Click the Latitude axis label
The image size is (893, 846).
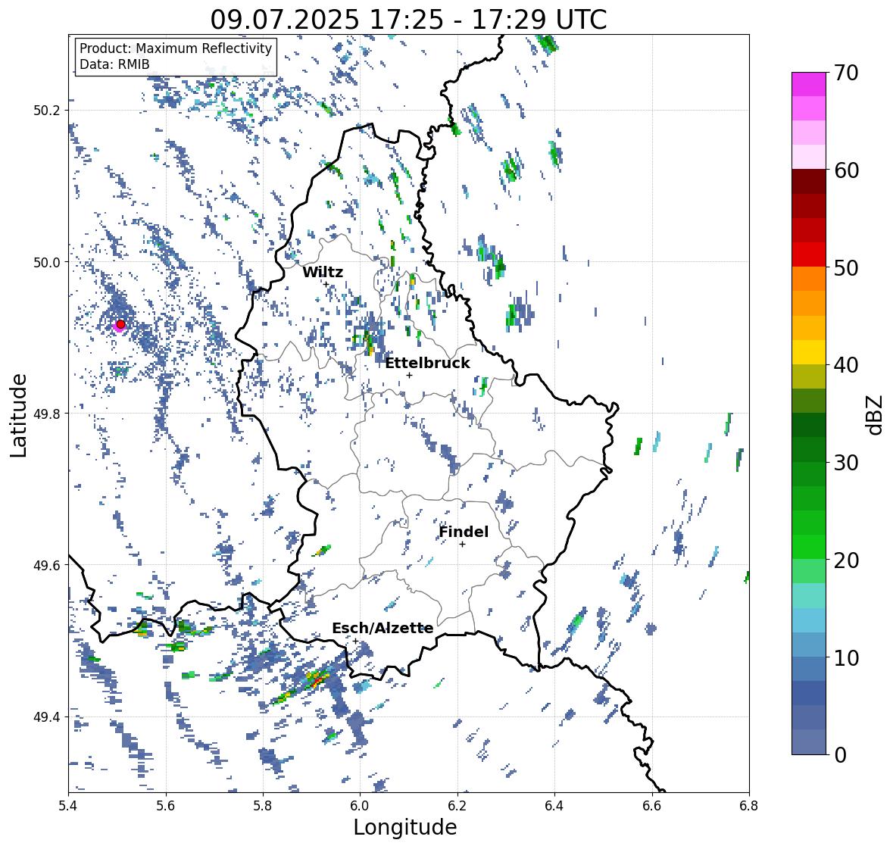(18, 416)
